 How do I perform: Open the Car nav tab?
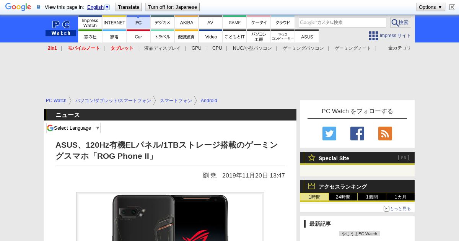(138, 36)
